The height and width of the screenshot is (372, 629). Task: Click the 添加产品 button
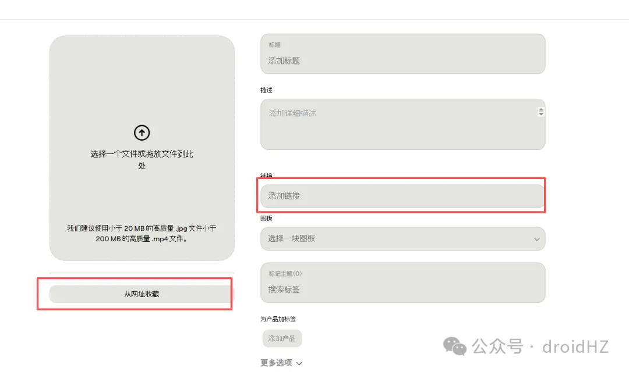coord(281,338)
